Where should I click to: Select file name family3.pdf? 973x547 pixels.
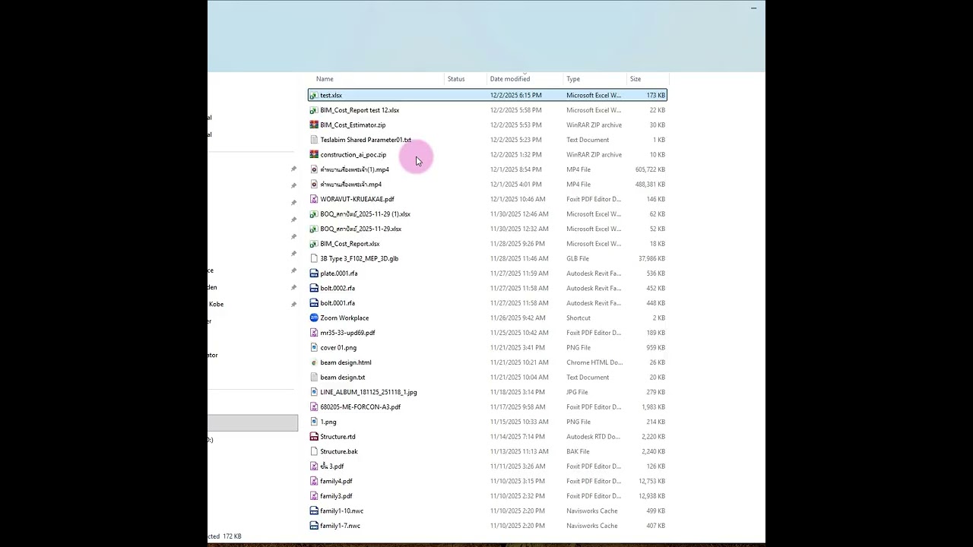[336, 496]
